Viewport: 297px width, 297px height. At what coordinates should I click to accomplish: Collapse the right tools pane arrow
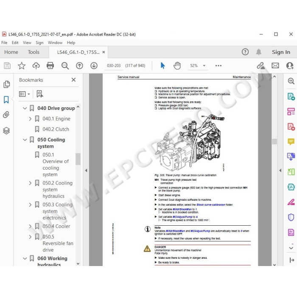[280, 171]
